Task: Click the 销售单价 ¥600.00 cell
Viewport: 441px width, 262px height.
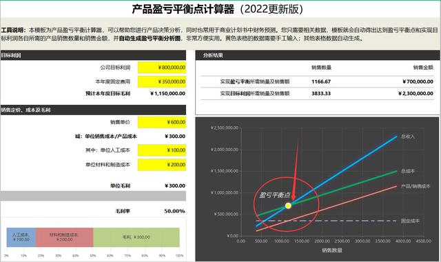Action: pos(162,122)
